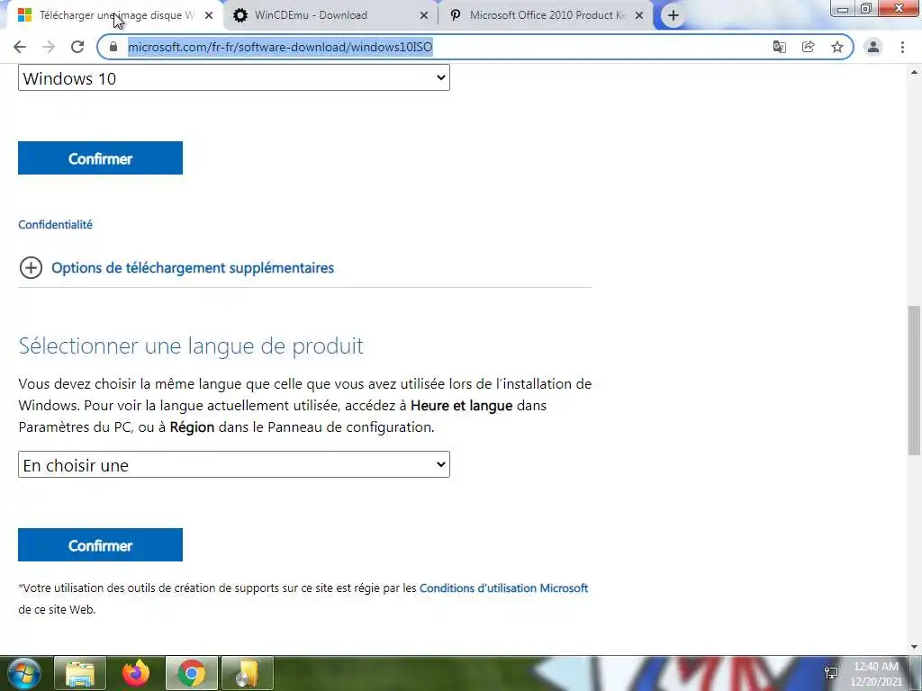Open Conditions d'utilisation Microsoft link

pos(503,588)
